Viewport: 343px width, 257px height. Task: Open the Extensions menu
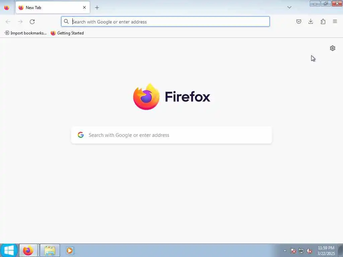coord(323,21)
